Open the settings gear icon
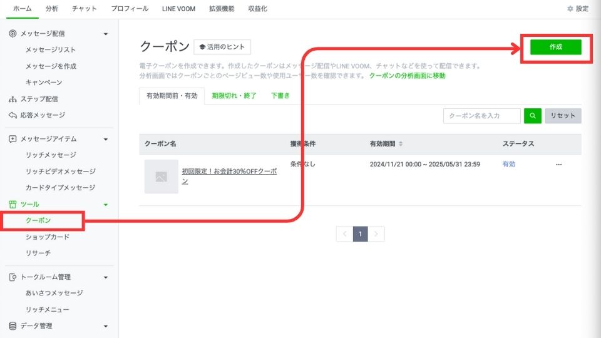 [x=570, y=9]
